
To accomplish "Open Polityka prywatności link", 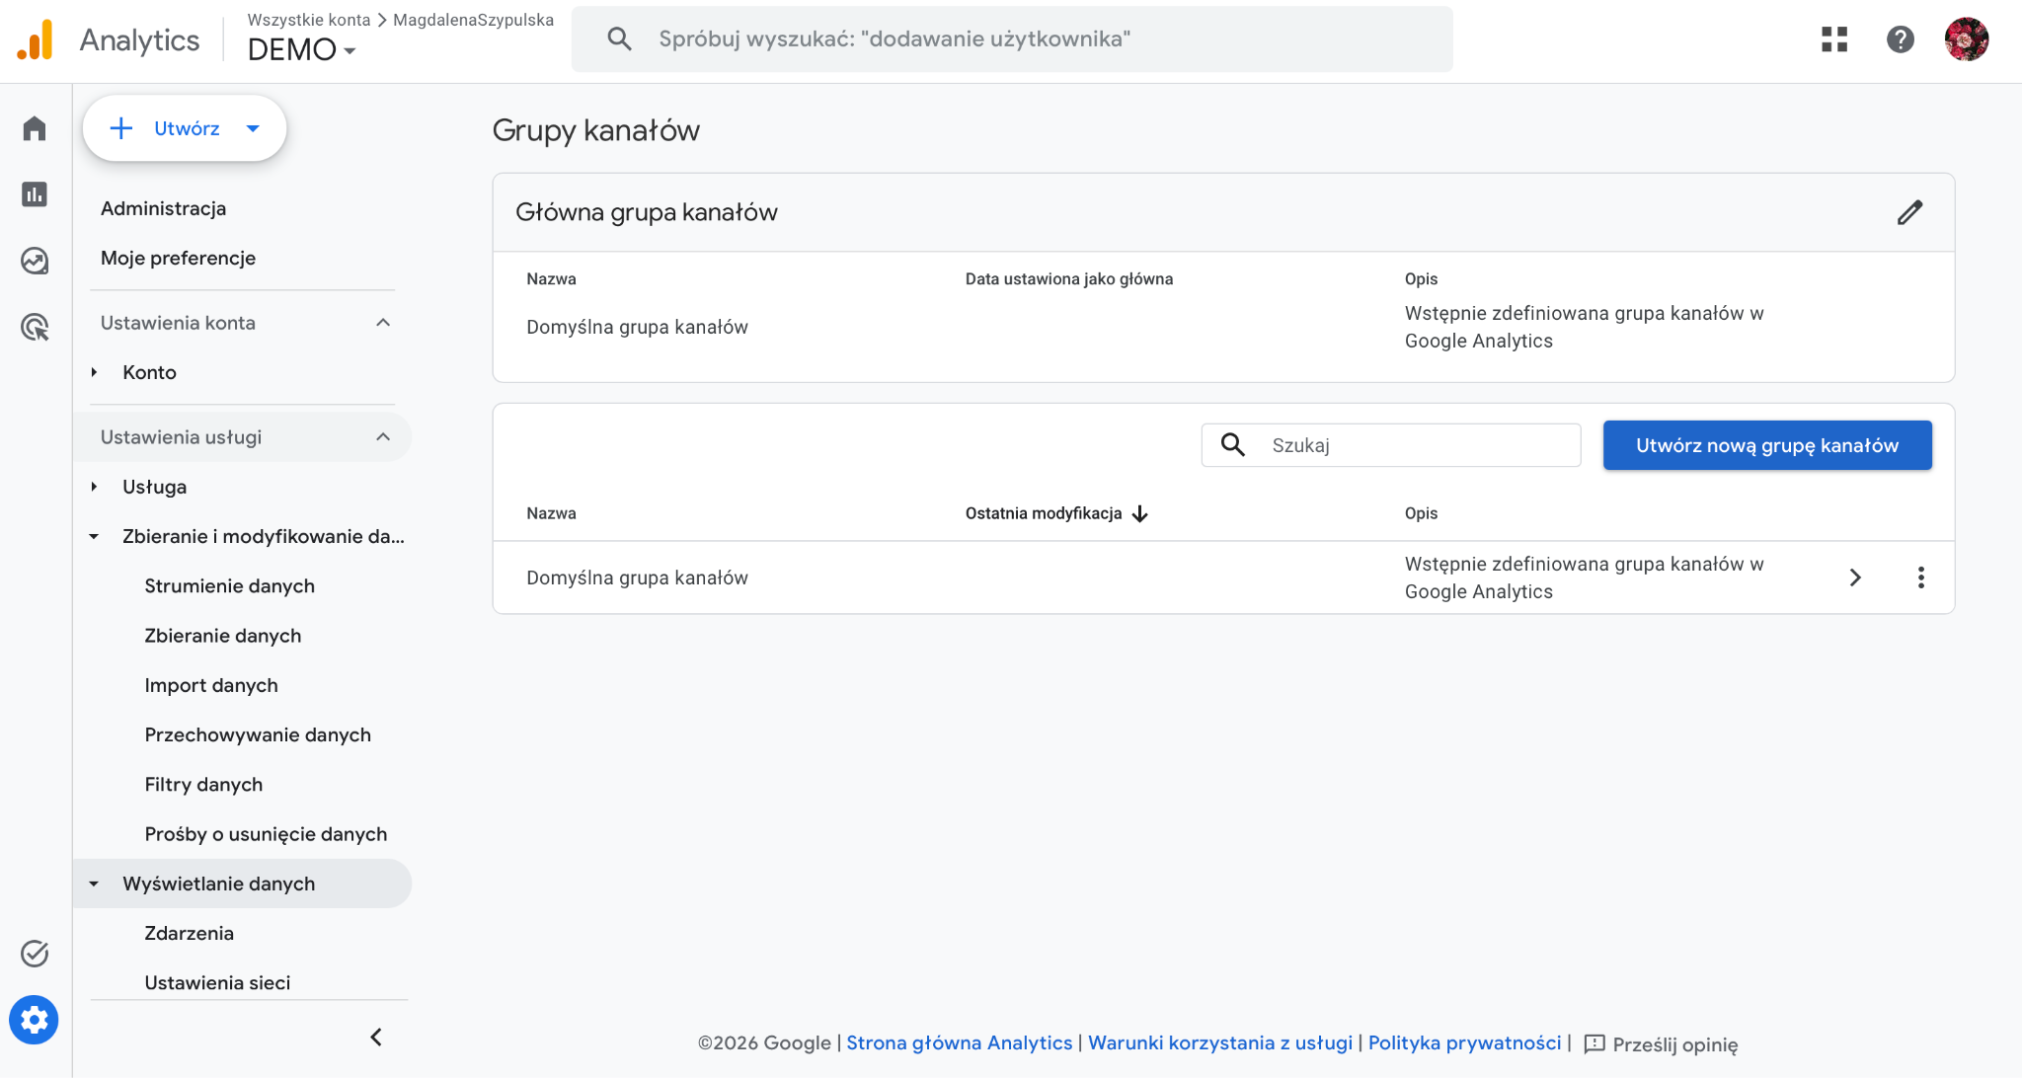I will (x=1465, y=1043).
